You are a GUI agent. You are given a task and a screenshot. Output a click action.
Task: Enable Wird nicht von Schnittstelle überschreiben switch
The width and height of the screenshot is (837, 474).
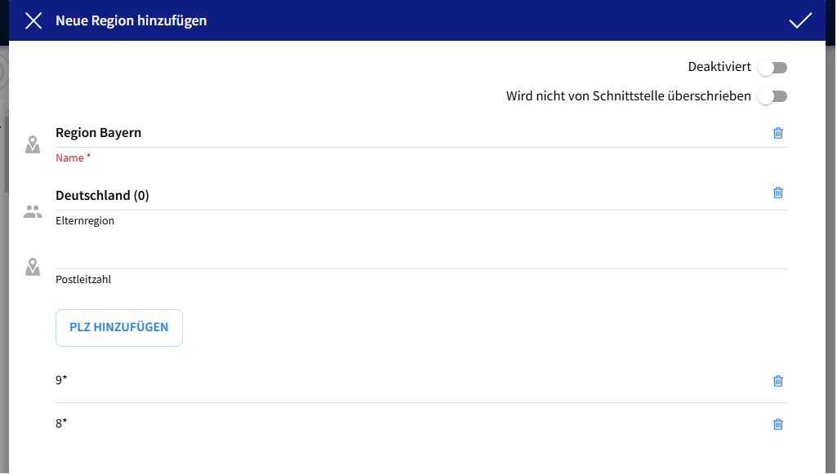[x=772, y=96]
